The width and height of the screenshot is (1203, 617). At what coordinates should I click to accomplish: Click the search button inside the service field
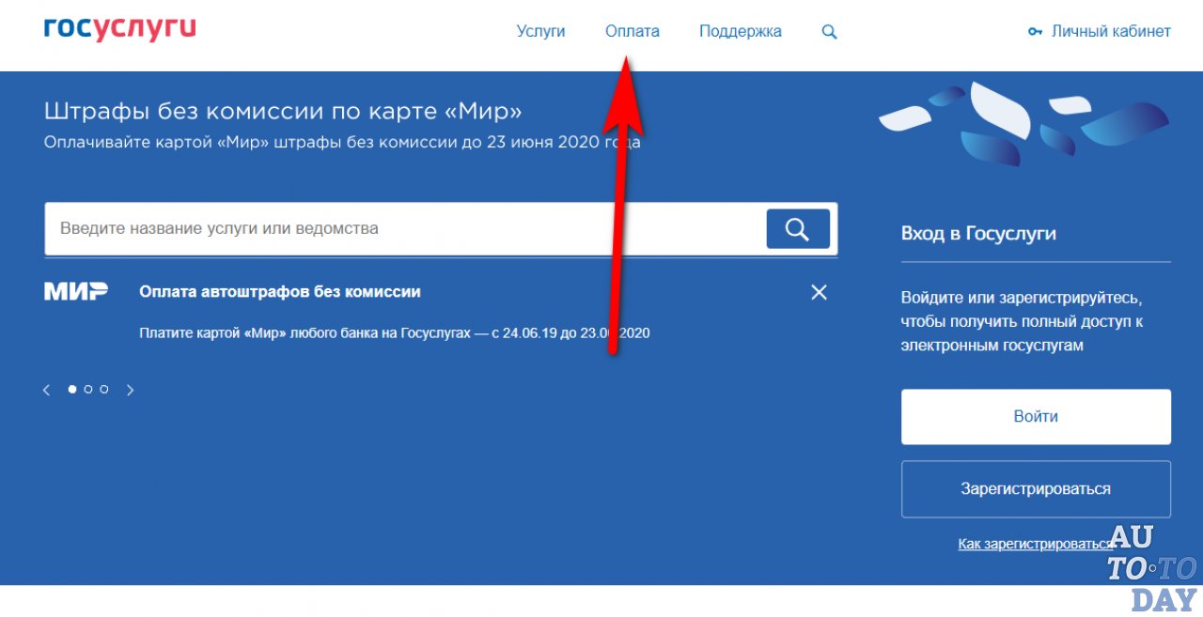797,227
